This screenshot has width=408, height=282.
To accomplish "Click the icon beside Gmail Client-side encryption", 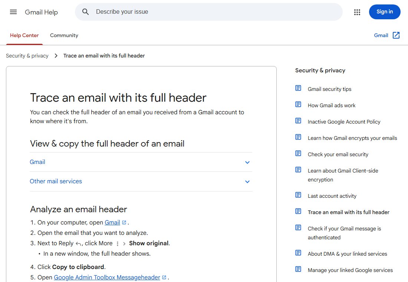I will pos(298,170).
